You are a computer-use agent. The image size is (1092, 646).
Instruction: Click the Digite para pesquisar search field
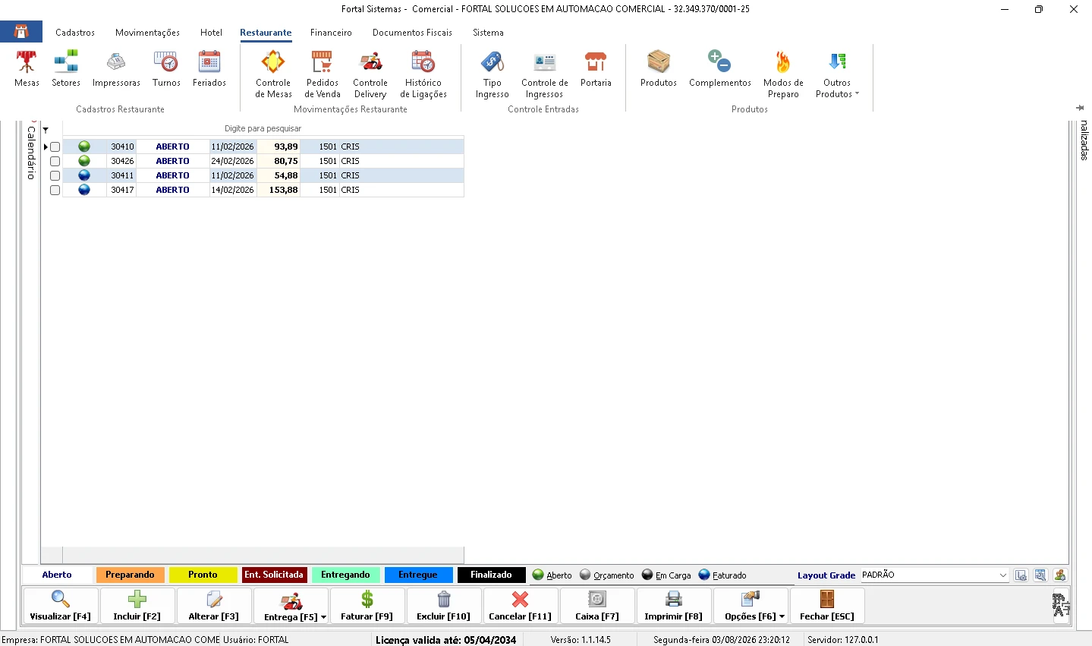(x=263, y=128)
